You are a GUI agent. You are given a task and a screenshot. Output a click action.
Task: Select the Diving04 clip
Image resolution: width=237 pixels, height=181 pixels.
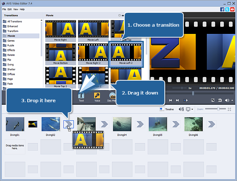tap(122, 124)
